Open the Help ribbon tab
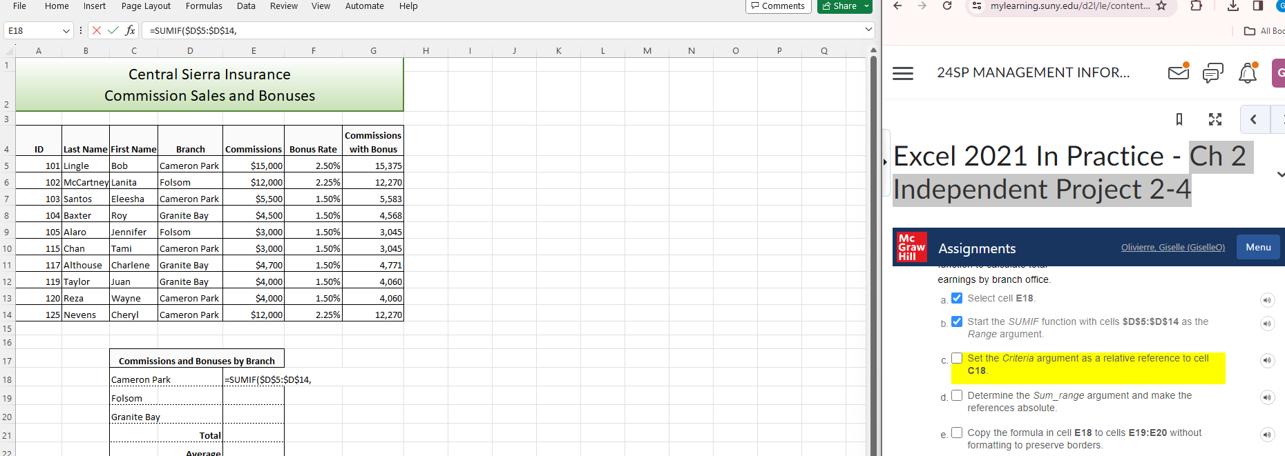The height and width of the screenshot is (456, 1285). point(408,6)
